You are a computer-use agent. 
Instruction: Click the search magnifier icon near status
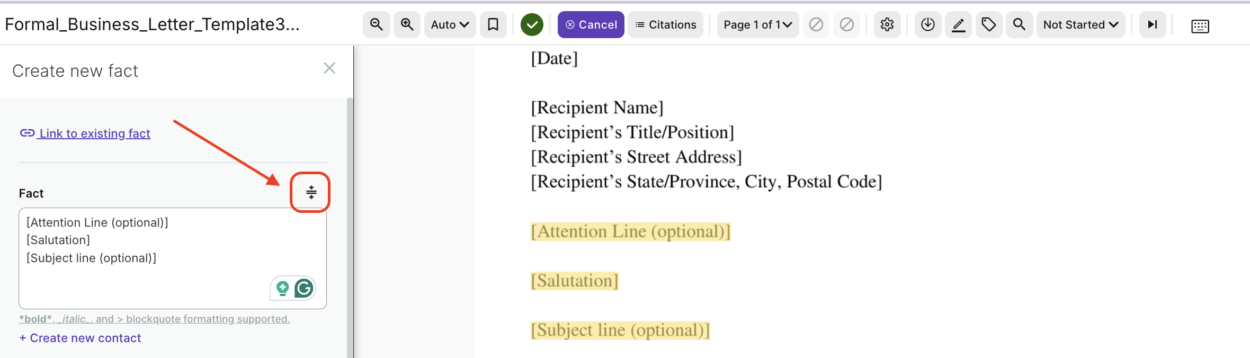pyautogui.click(x=1019, y=24)
